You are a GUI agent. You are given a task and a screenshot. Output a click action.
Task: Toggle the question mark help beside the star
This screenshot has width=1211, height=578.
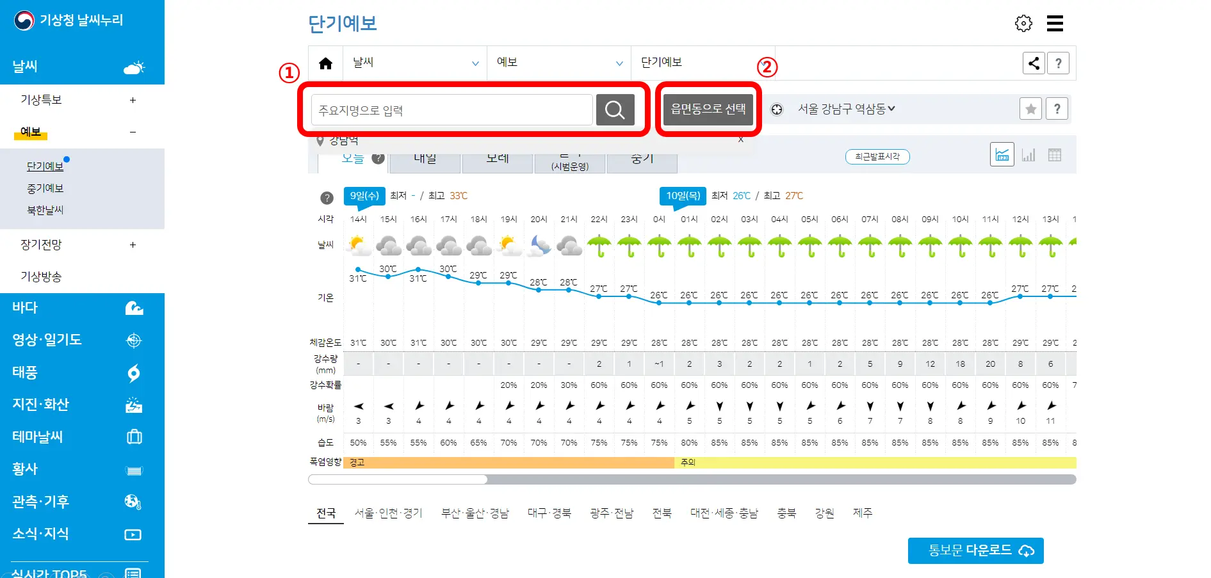coord(1057,109)
